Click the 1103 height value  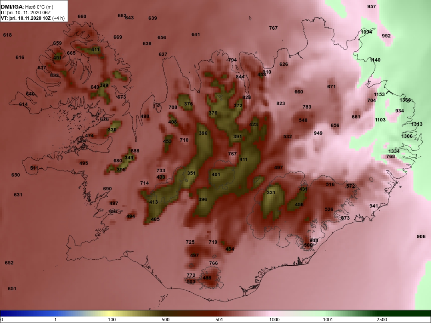[380, 120]
